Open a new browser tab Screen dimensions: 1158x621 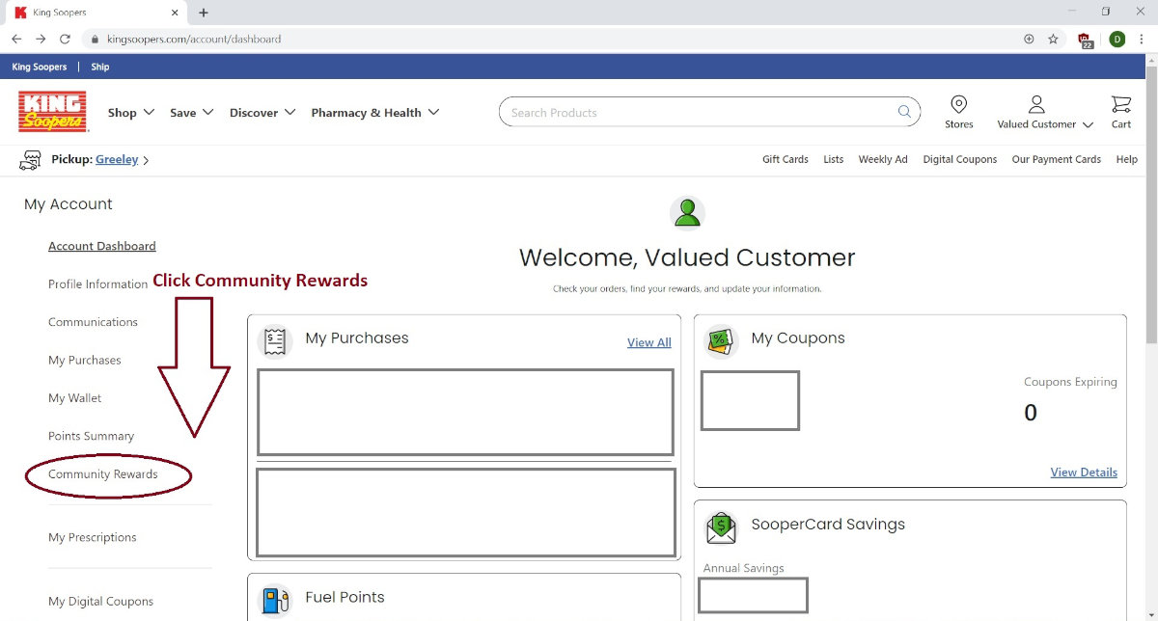pyautogui.click(x=204, y=13)
